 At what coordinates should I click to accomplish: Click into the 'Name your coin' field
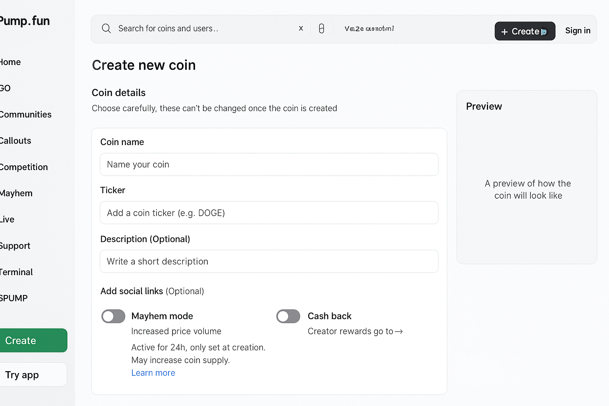coord(269,165)
